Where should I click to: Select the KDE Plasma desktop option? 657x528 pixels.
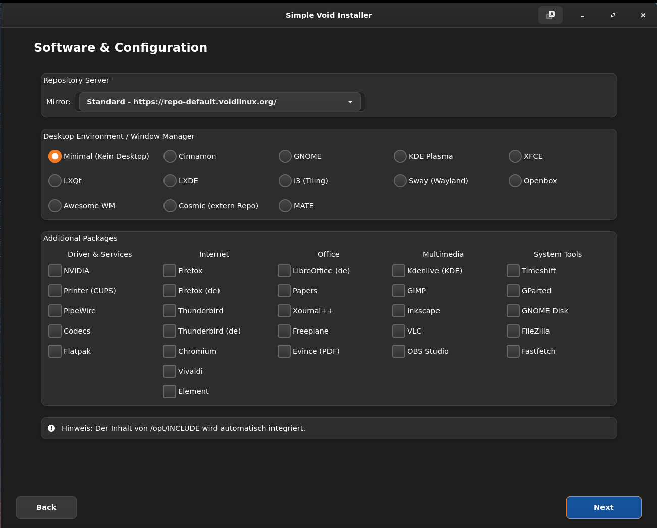400,156
